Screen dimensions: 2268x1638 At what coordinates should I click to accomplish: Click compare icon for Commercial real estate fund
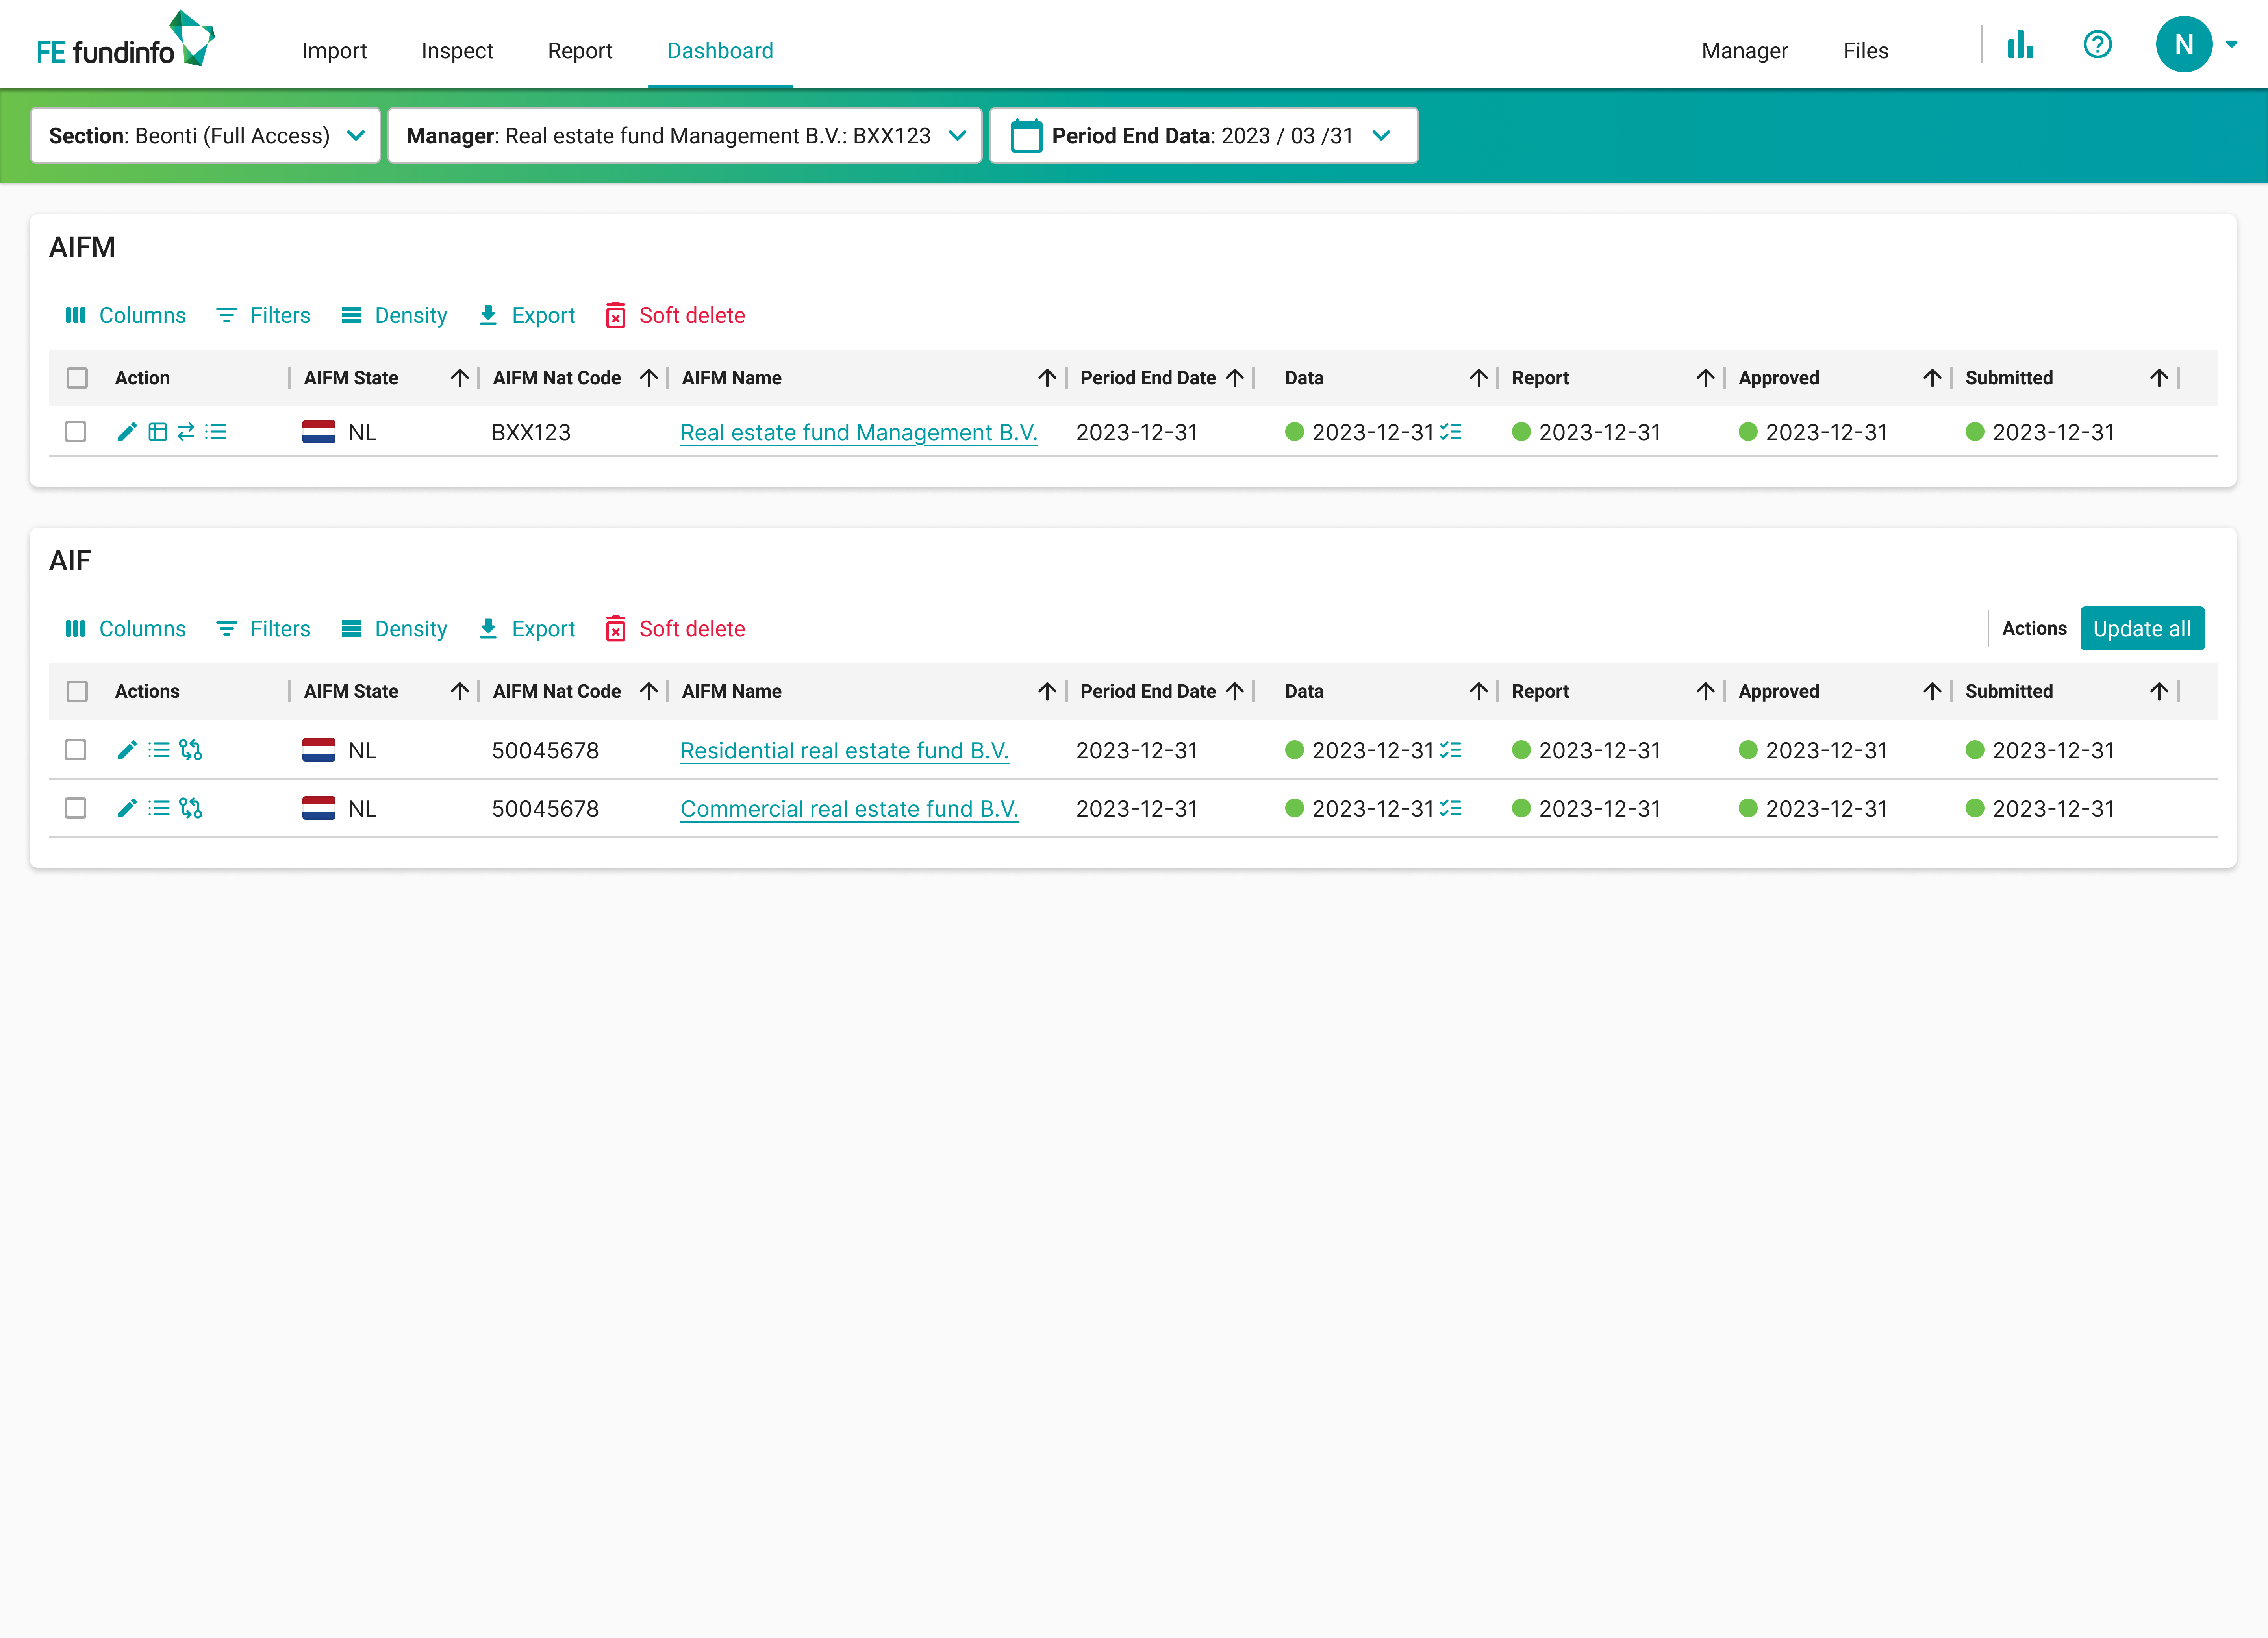point(191,808)
